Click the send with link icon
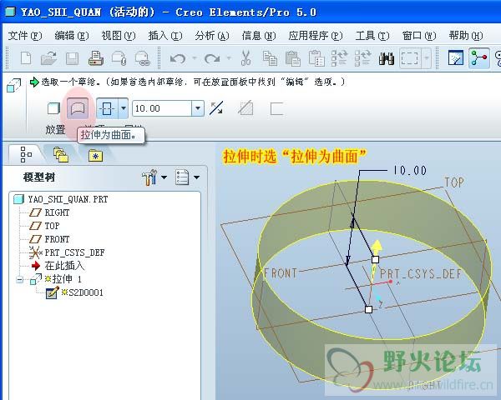The width and height of the screenshot is (501, 400). [x=143, y=58]
